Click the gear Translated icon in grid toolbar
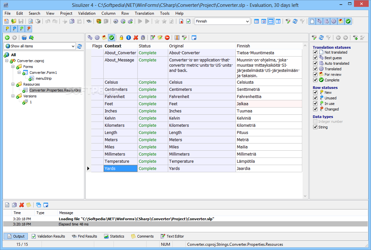The height and width of the screenshot is (250, 371). pos(97,38)
